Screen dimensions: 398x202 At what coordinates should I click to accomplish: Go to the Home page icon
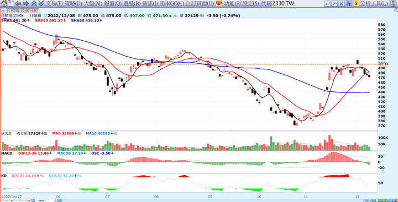(4, 3)
